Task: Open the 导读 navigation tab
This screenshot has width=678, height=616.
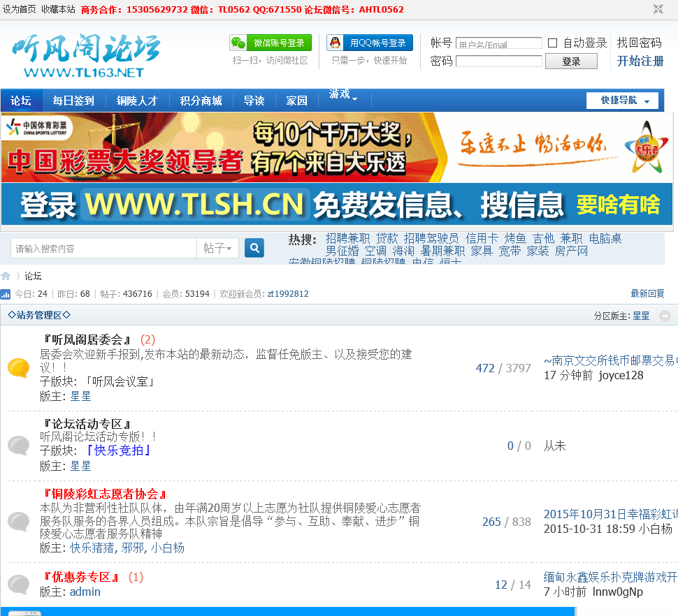Action: [x=254, y=101]
